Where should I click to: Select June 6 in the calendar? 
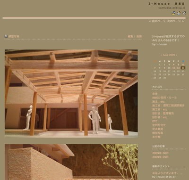coord(183,65)
